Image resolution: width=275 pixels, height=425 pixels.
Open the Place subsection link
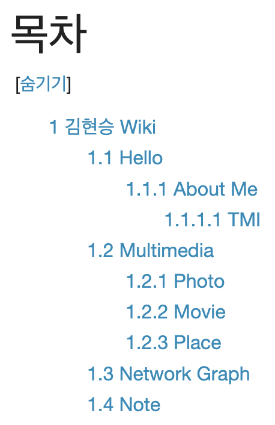pyautogui.click(x=174, y=343)
